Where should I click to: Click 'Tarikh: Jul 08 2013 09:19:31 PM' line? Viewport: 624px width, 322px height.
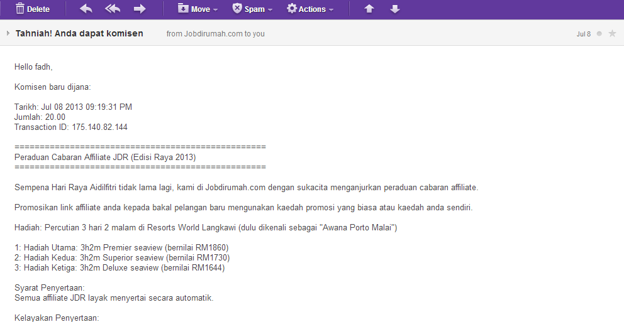click(73, 107)
